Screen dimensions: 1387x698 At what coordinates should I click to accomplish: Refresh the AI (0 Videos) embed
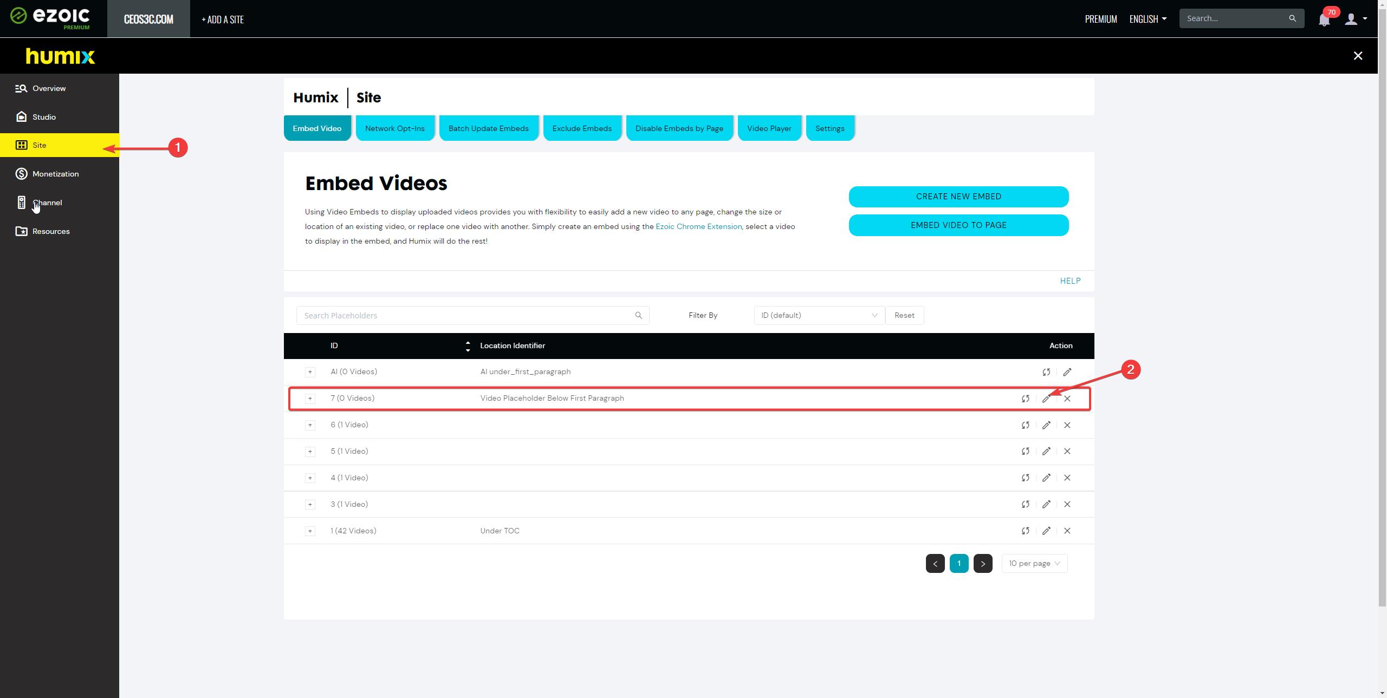(1046, 372)
